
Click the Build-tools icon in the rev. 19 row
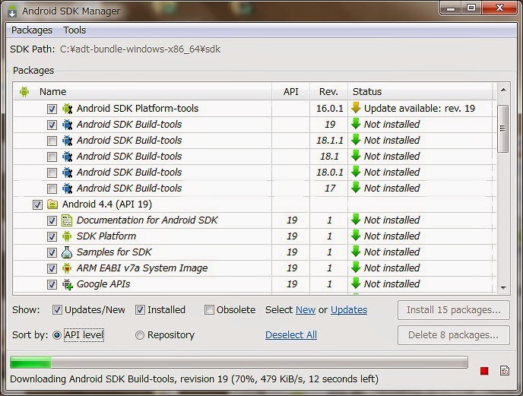pos(67,125)
